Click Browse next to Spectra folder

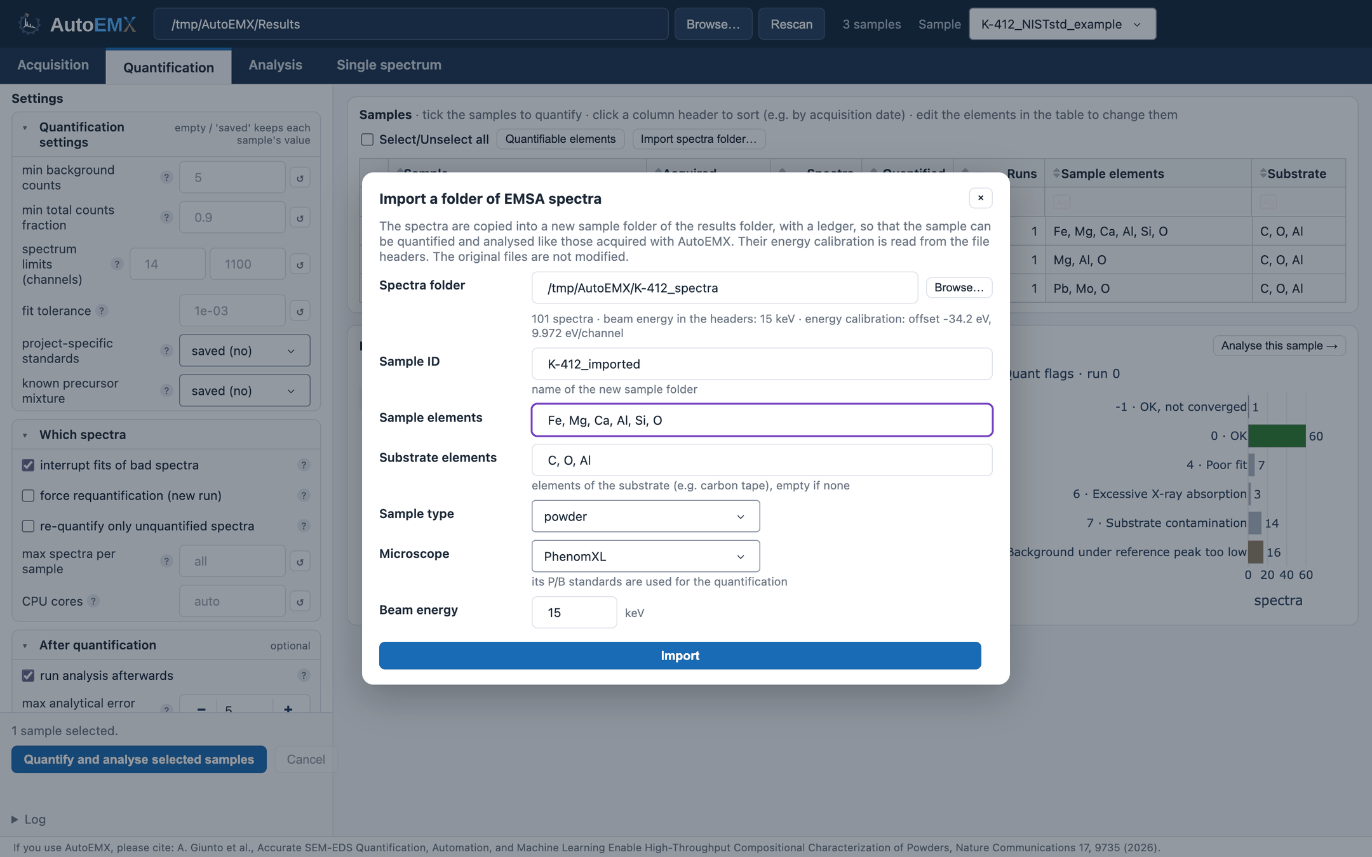point(958,288)
